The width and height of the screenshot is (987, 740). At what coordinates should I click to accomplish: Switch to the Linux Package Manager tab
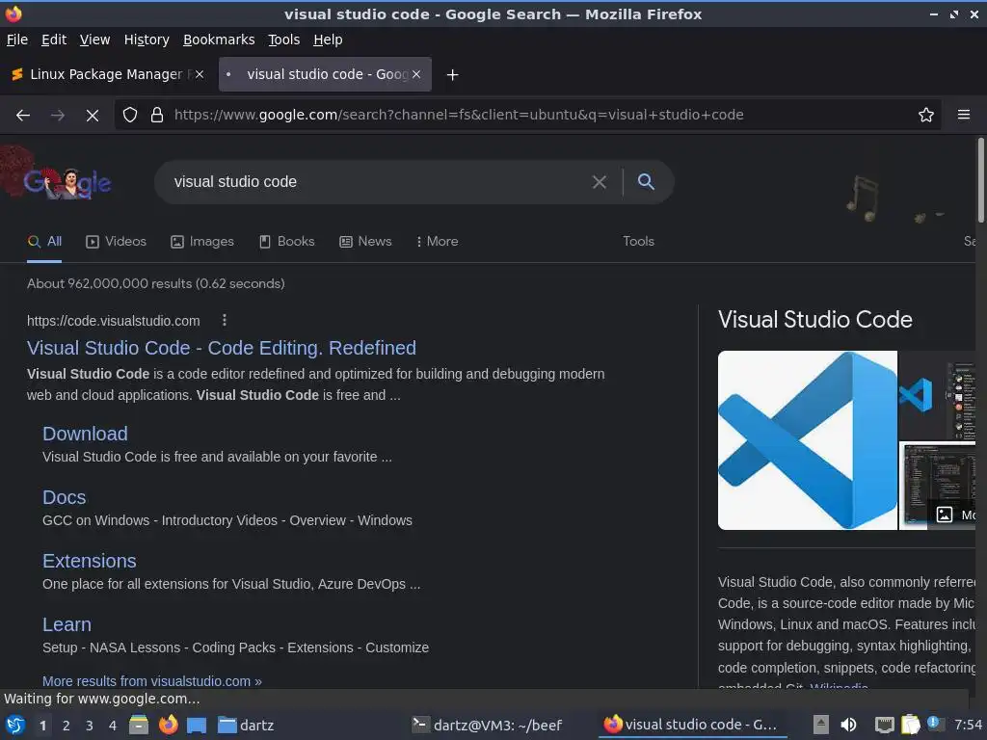pyautogui.click(x=107, y=74)
